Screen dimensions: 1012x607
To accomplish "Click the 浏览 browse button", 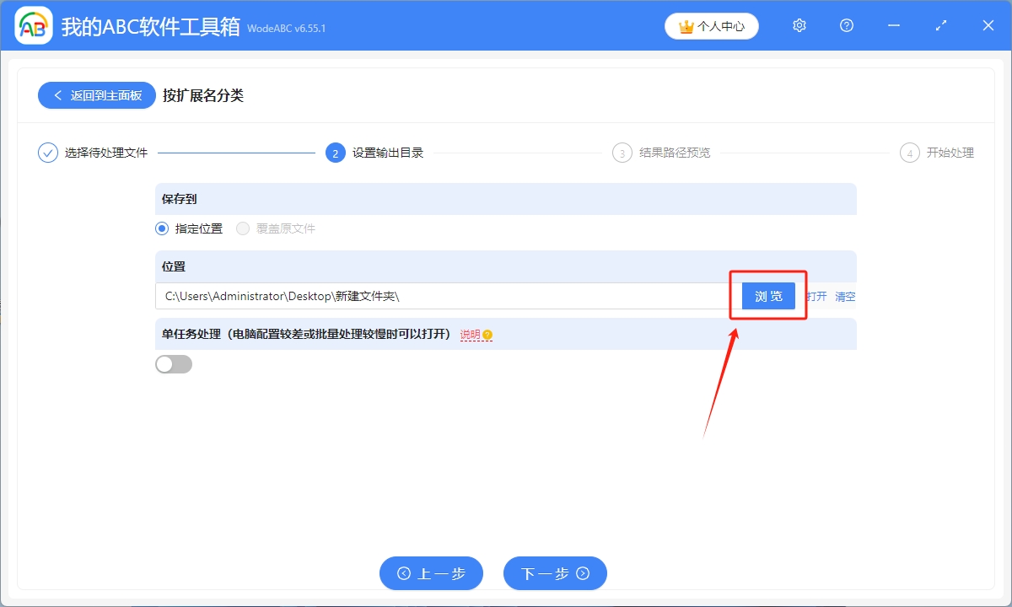I will point(768,296).
